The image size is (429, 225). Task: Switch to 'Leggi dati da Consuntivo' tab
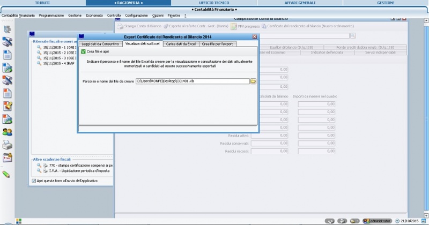point(100,44)
